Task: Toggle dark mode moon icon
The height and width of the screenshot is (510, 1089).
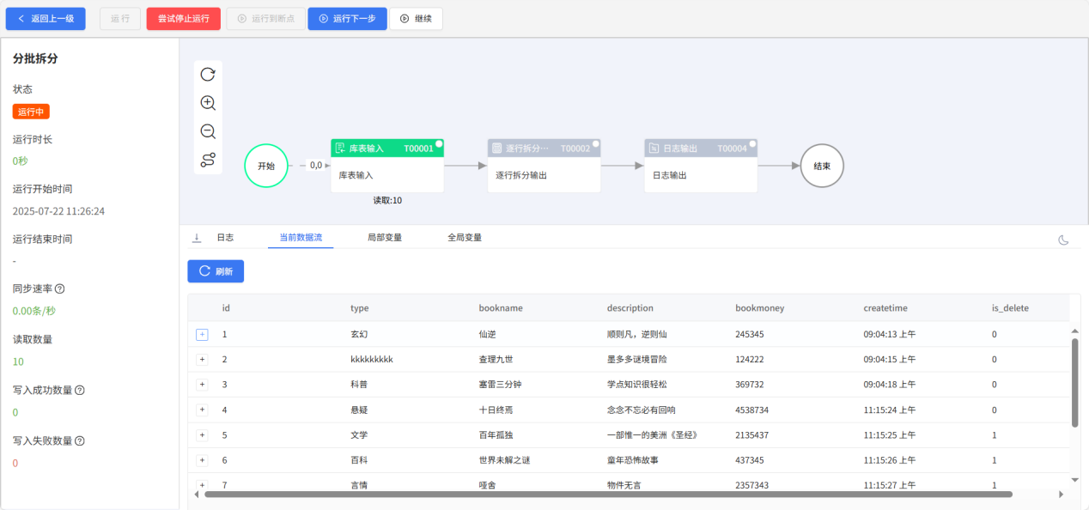Action: (x=1064, y=240)
